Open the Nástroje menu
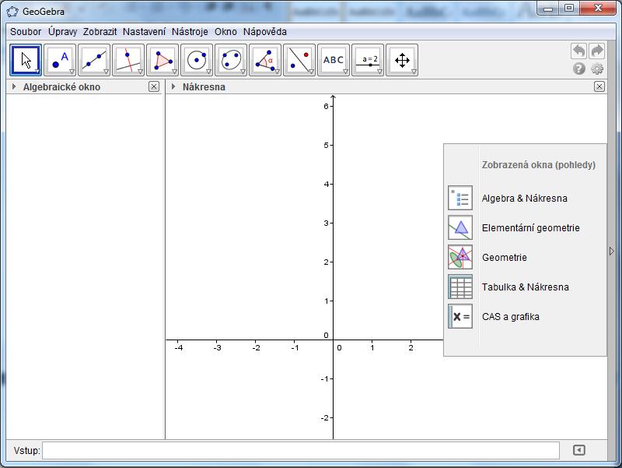 (190, 32)
